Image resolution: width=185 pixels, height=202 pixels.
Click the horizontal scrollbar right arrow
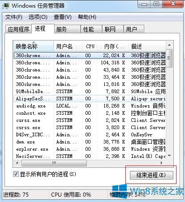(x=162, y=163)
